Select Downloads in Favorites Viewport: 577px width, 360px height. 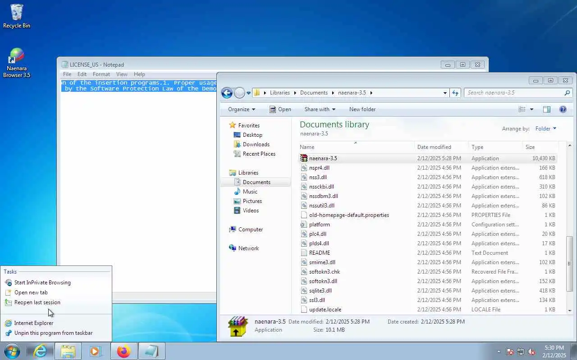[x=256, y=144]
